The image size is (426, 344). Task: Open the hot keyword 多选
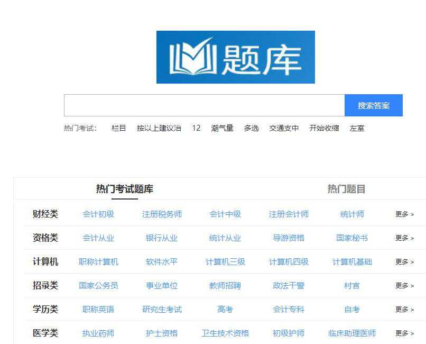pyautogui.click(x=251, y=128)
